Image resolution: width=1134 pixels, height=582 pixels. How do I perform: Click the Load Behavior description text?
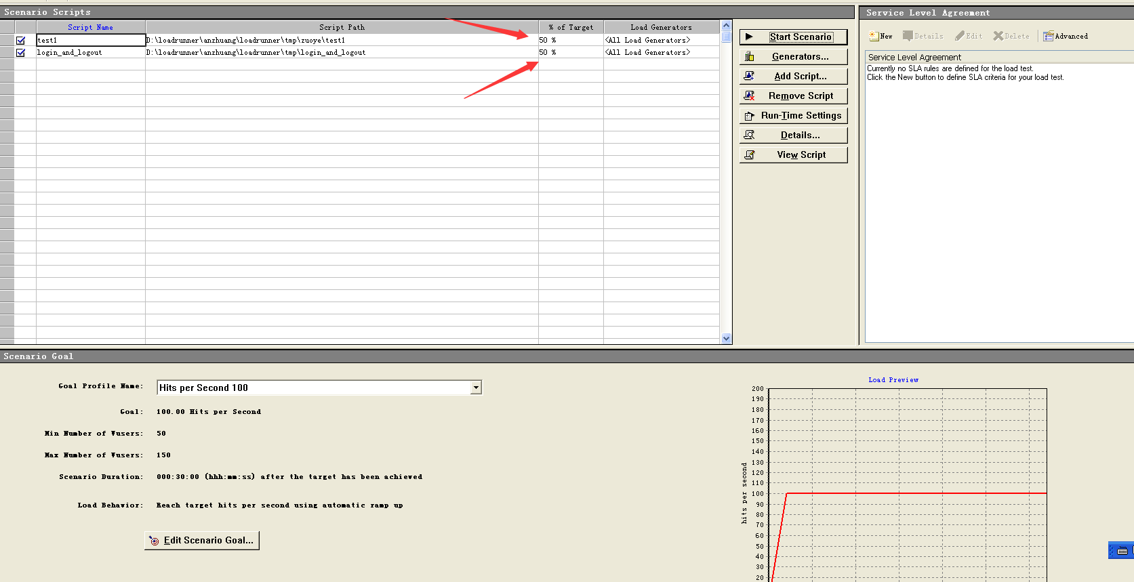point(279,505)
